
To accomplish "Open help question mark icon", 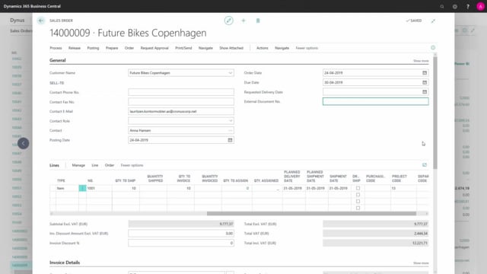I will (468, 6).
